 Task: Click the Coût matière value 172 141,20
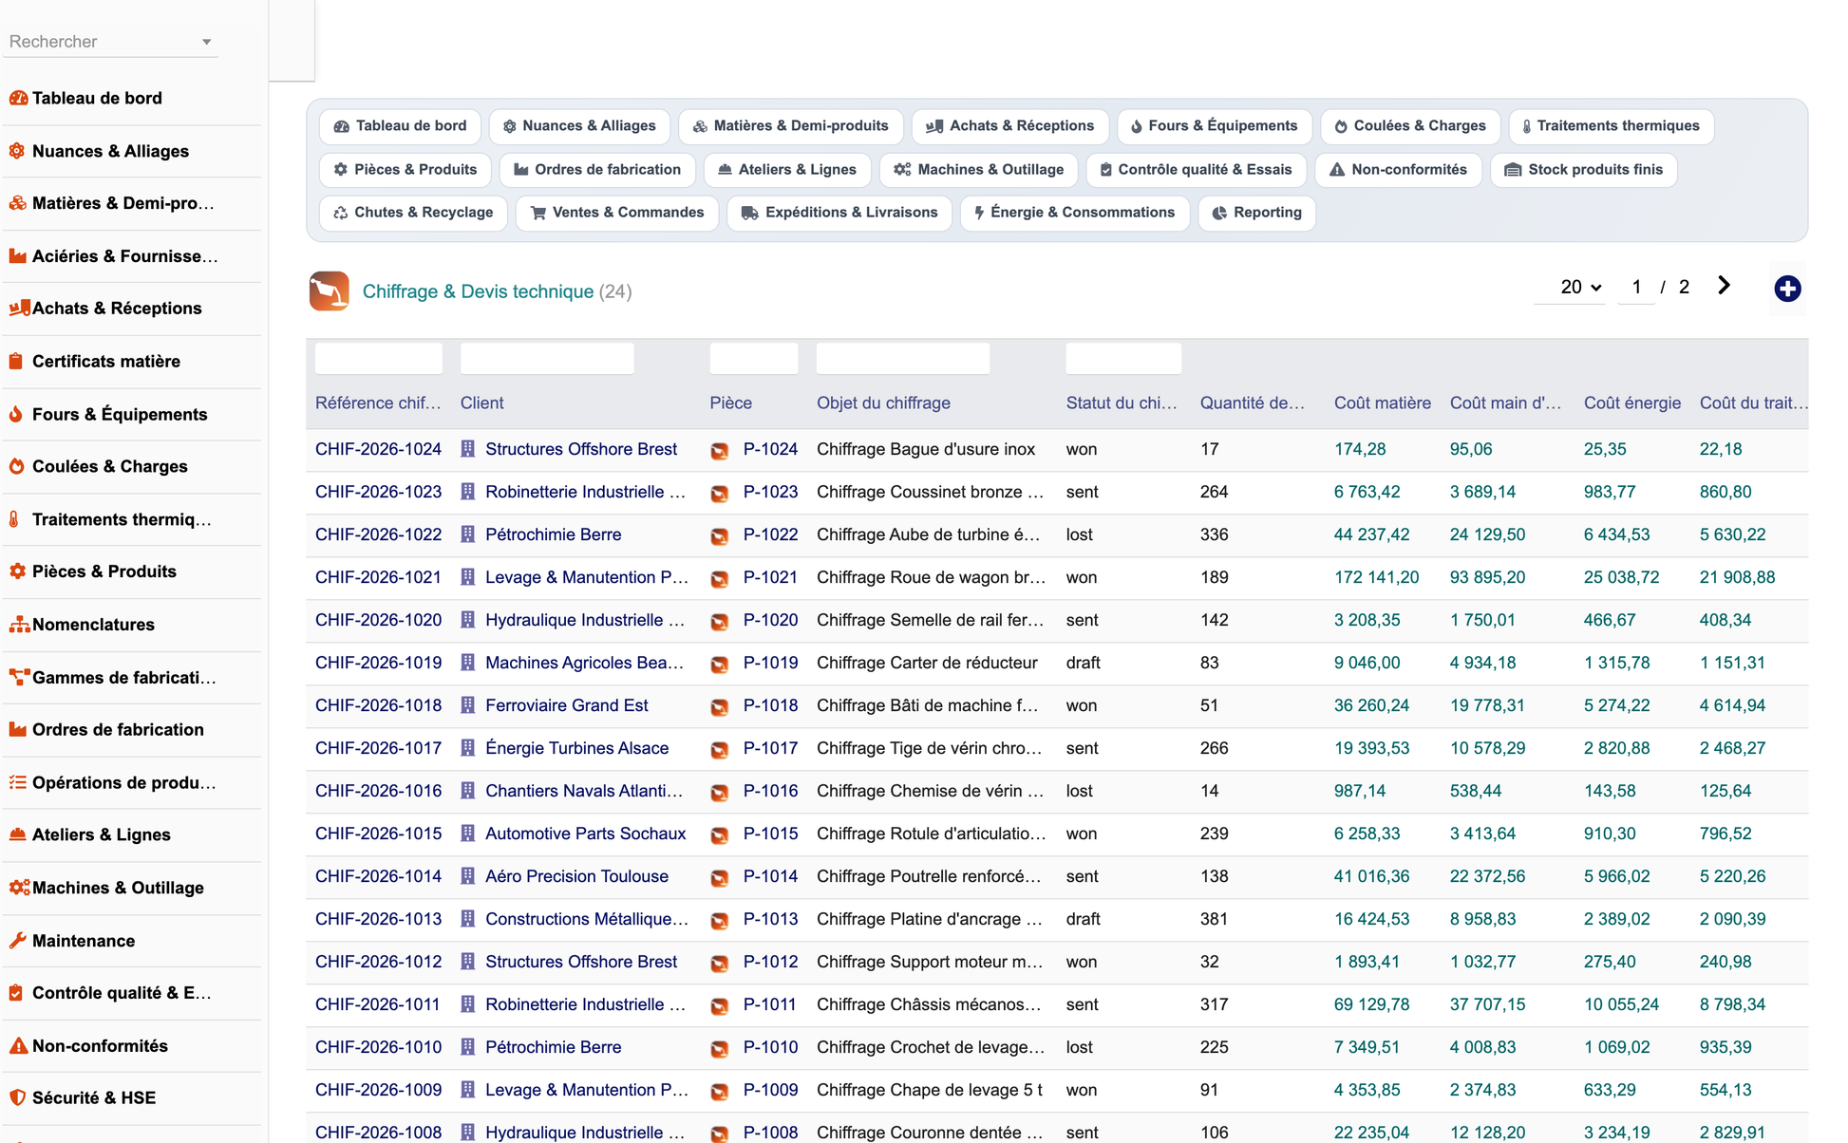pyautogui.click(x=1376, y=577)
